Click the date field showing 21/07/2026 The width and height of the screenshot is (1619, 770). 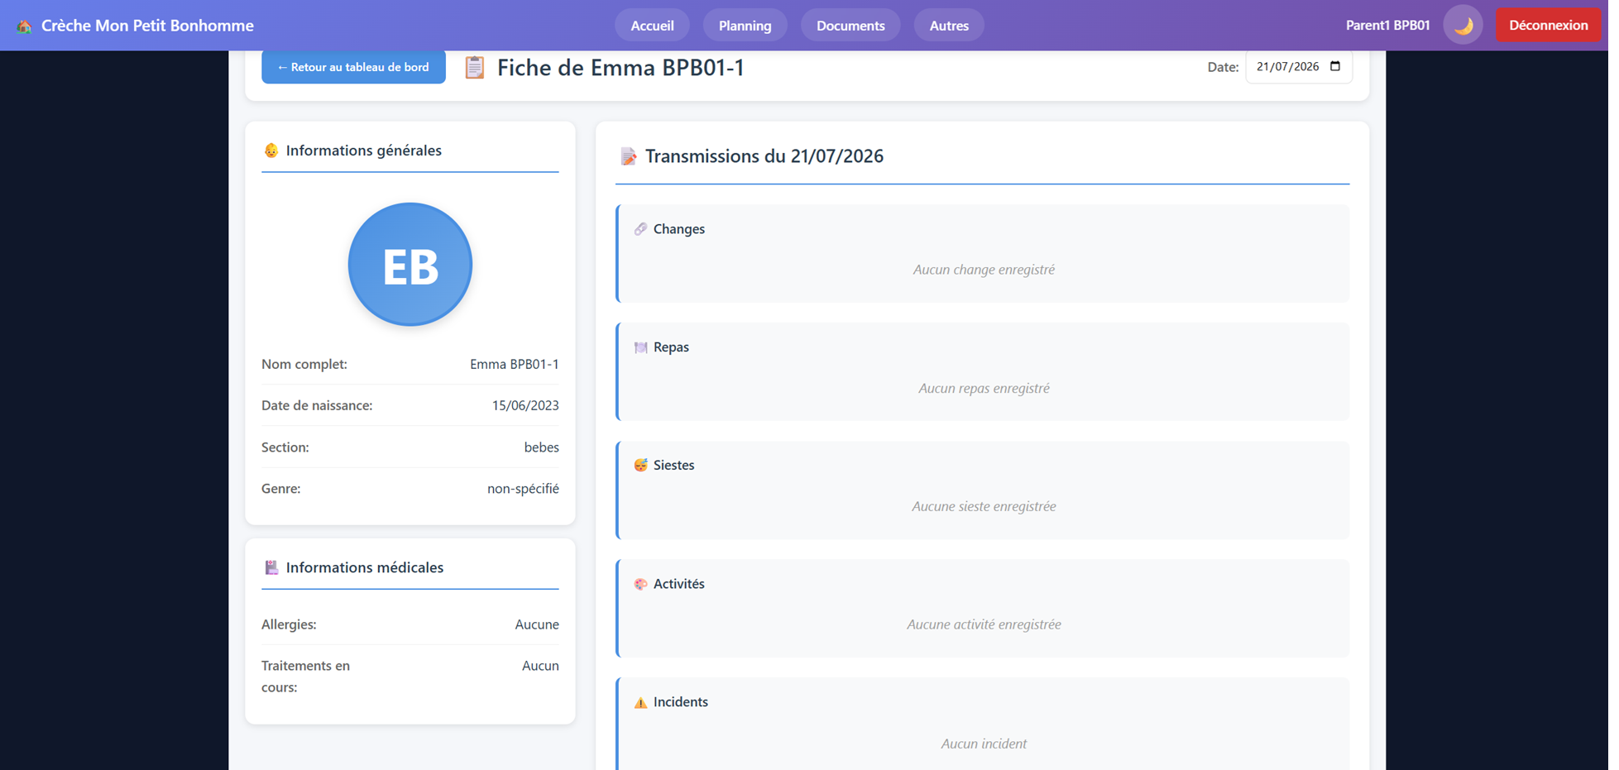[1299, 66]
